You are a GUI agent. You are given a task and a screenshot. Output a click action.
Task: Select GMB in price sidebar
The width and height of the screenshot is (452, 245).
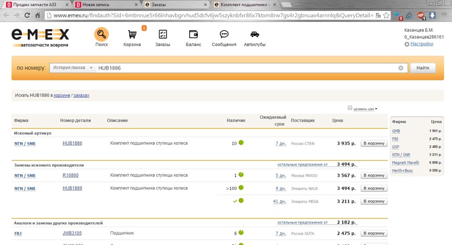click(396, 131)
